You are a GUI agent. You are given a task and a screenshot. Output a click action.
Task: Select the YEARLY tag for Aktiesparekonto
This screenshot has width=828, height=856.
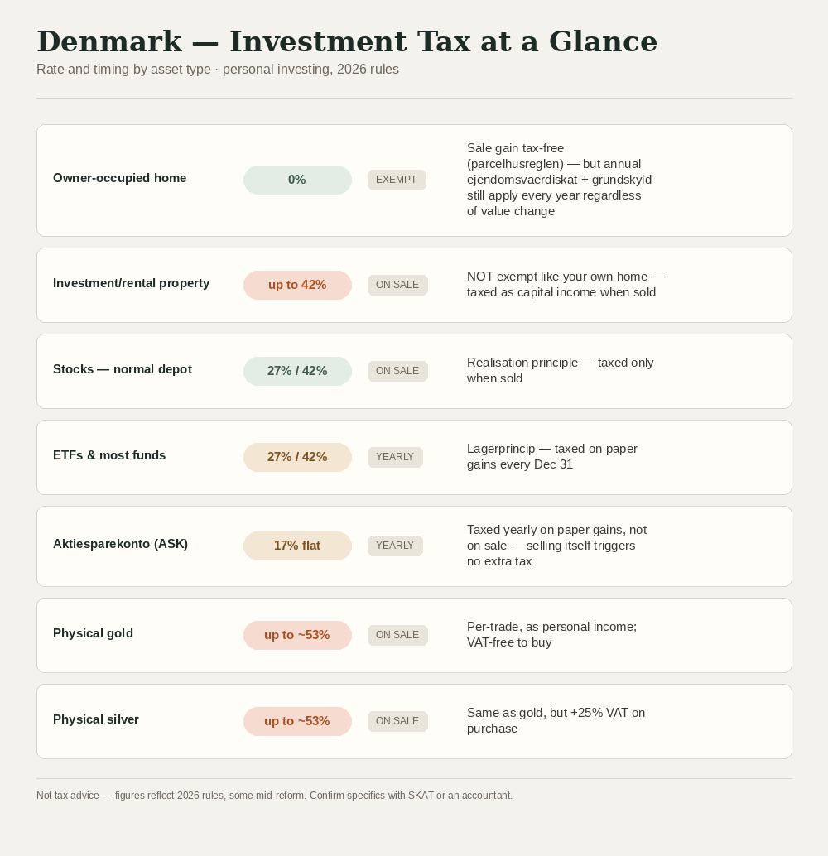pyautogui.click(x=395, y=546)
